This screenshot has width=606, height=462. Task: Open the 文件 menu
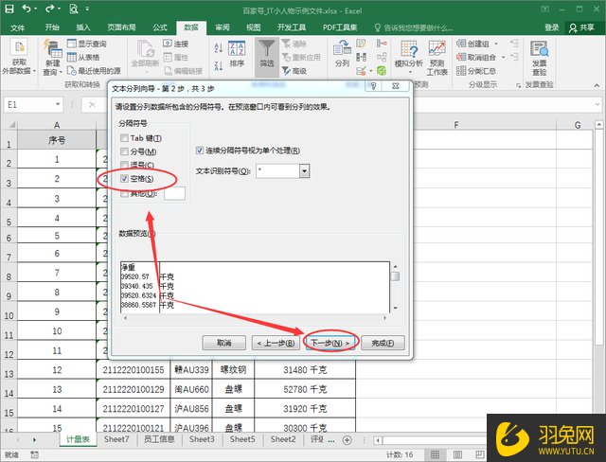click(17, 27)
